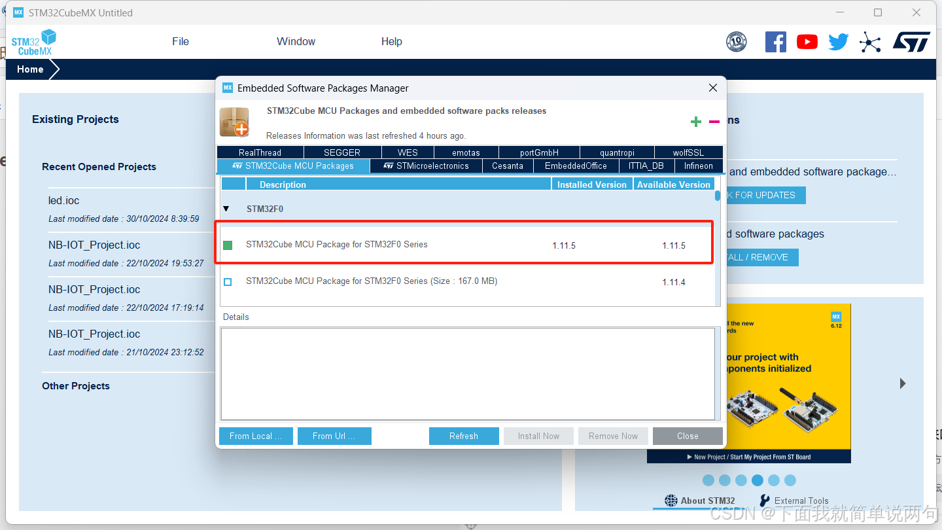The height and width of the screenshot is (530, 942).
Task: Switch to the EmbeddedOffice tab
Action: point(576,166)
